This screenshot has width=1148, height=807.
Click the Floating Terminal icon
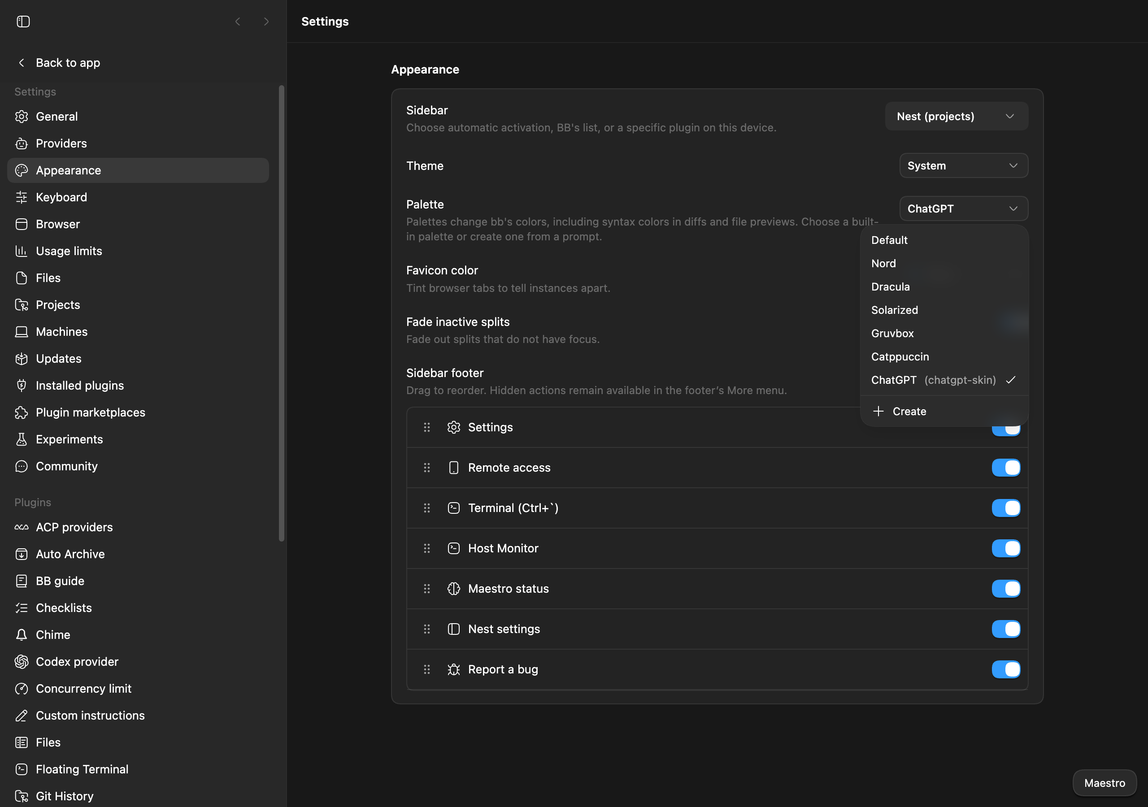[x=22, y=769]
